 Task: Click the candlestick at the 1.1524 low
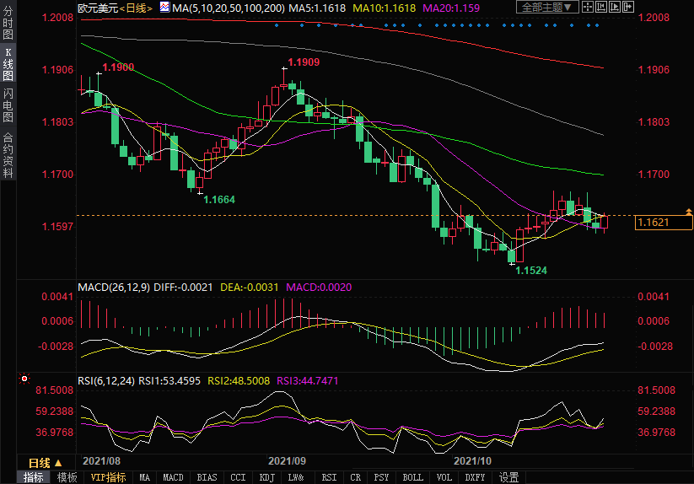click(x=511, y=254)
